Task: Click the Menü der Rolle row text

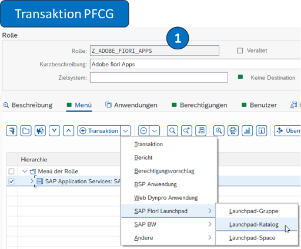Action: [x=58, y=171]
